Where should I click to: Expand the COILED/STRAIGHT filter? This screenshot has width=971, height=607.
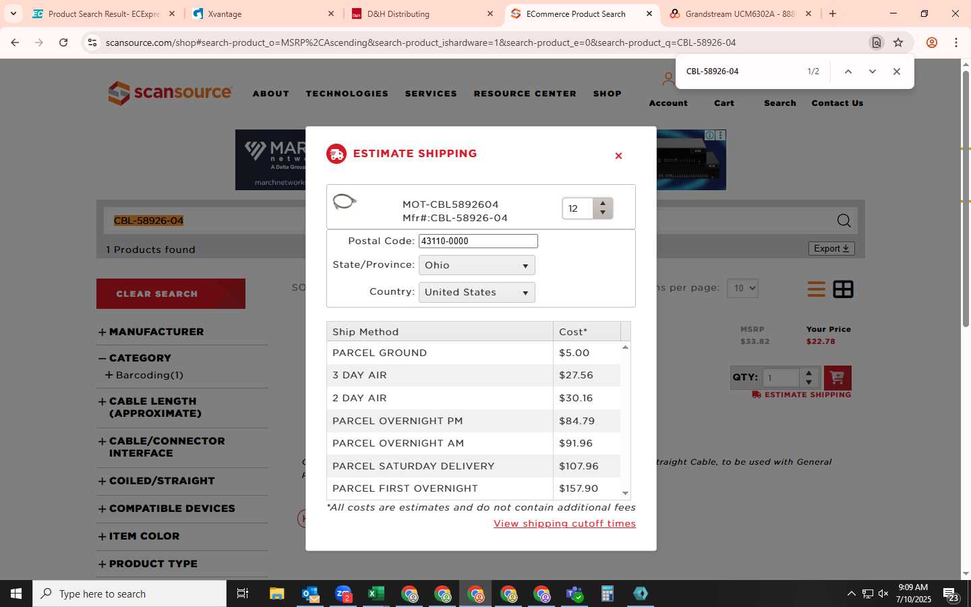click(156, 481)
